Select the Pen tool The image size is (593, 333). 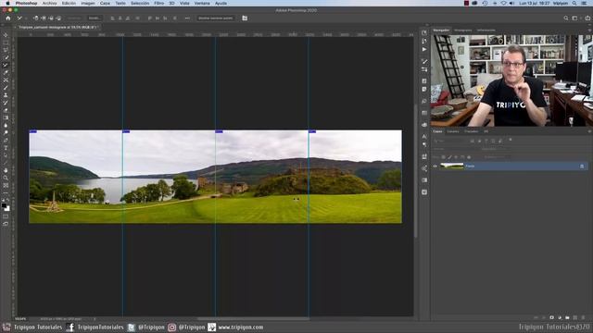(6, 141)
